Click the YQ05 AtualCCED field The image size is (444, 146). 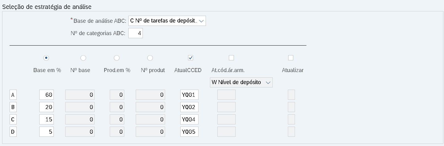coord(189,132)
